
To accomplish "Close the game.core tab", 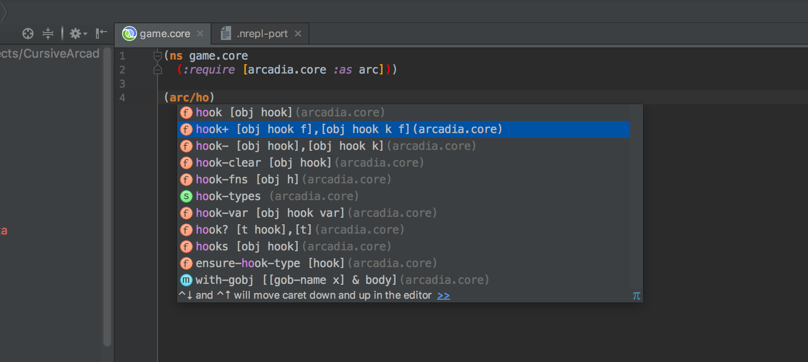I will click(200, 34).
